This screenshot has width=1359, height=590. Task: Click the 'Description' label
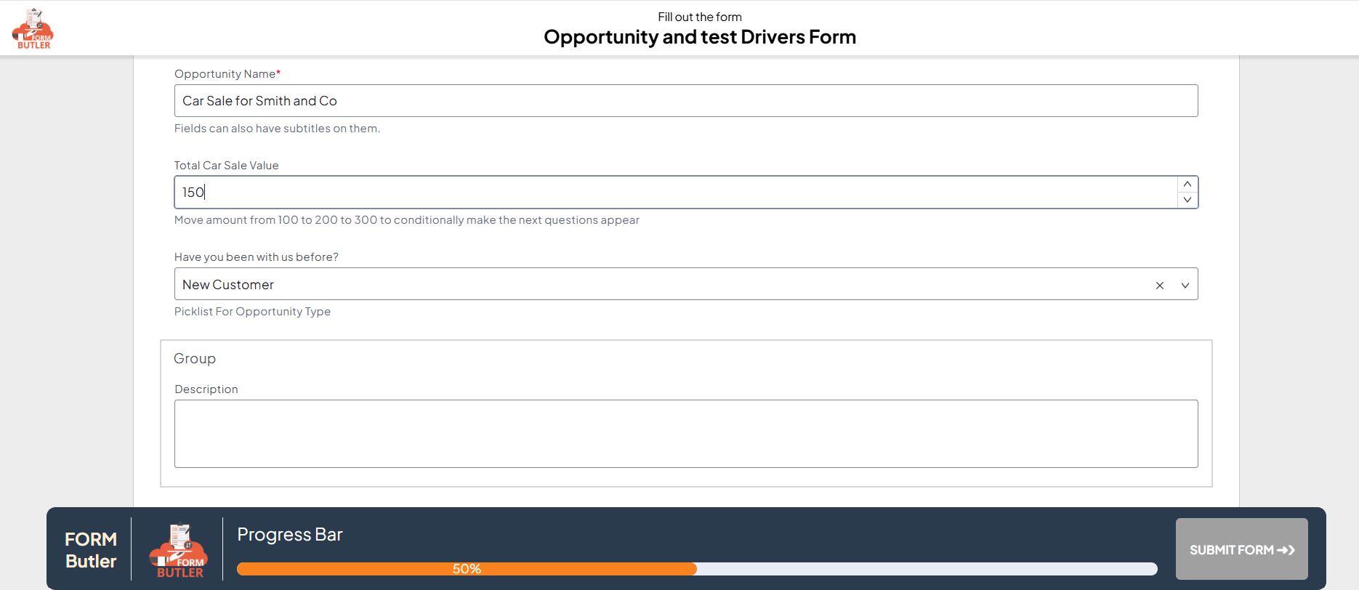(206, 389)
